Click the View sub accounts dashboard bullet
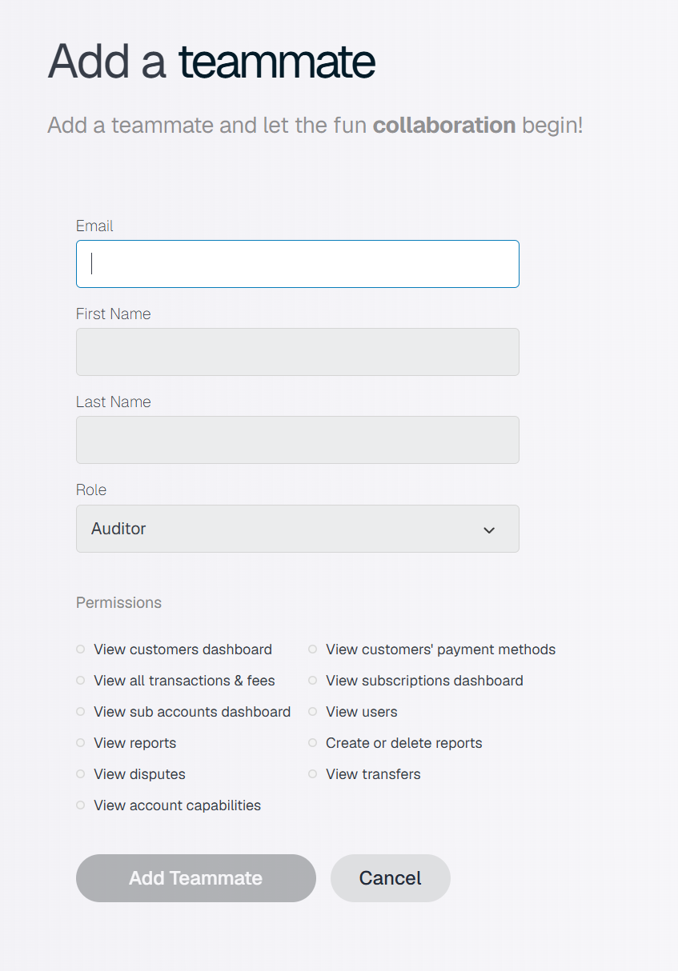 [x=80, y=712]
